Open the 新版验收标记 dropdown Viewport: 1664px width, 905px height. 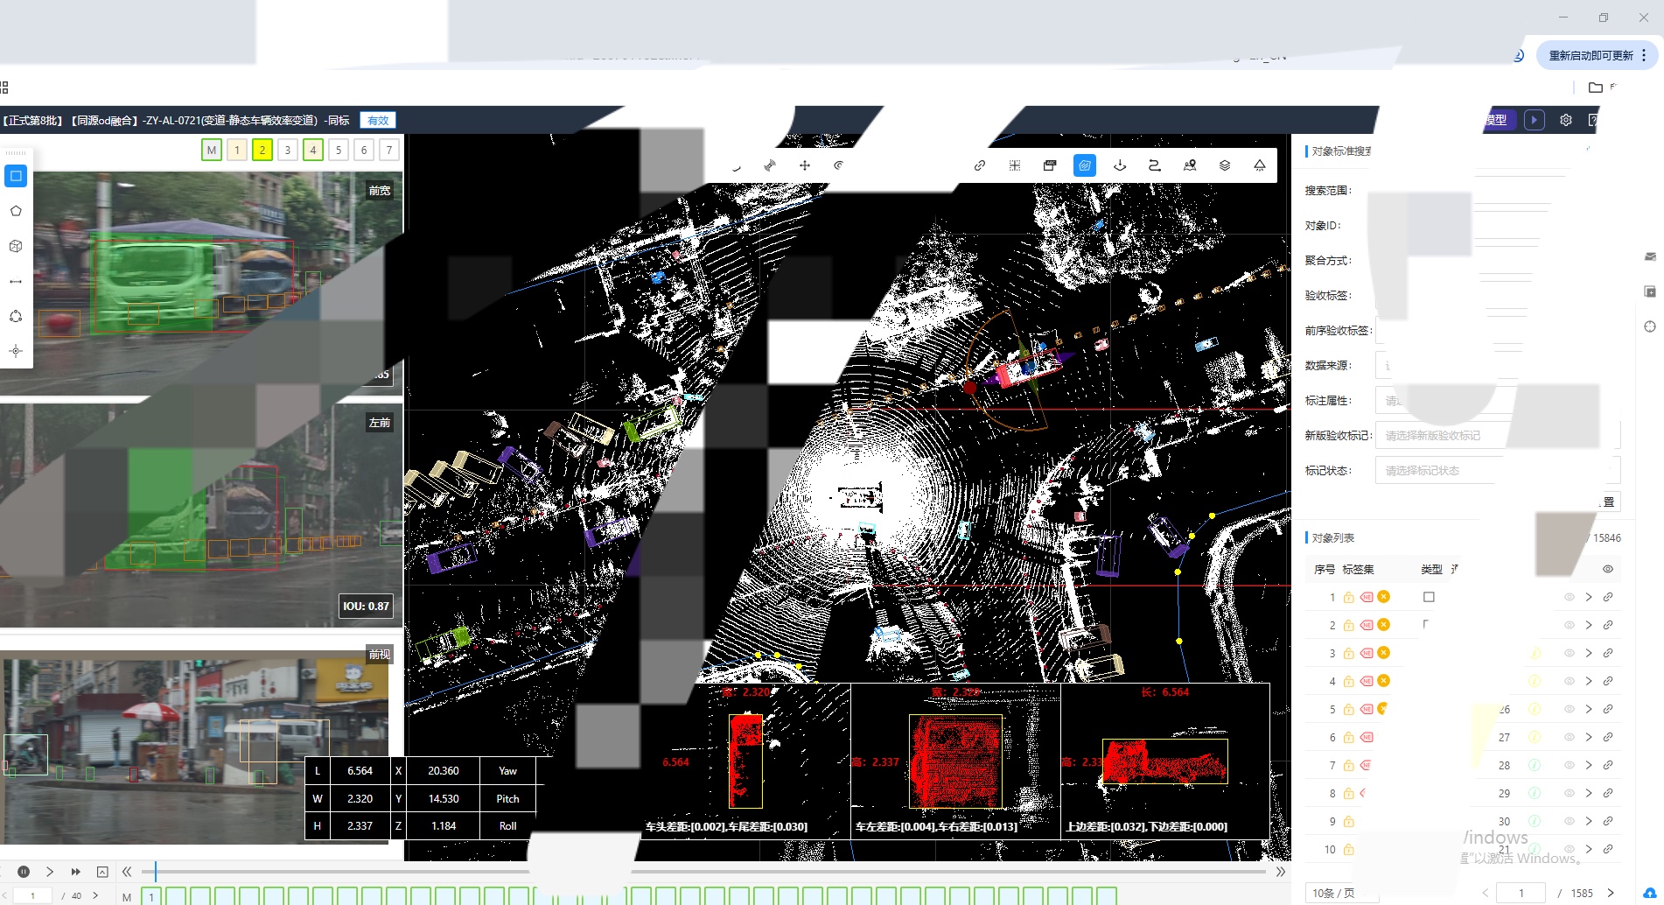[1498, 435]
